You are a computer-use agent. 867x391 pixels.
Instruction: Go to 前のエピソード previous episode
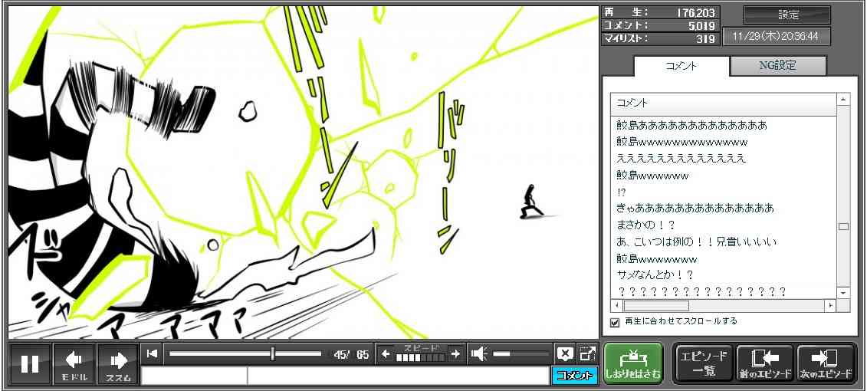pyautogui.click(x=764, y=363)
